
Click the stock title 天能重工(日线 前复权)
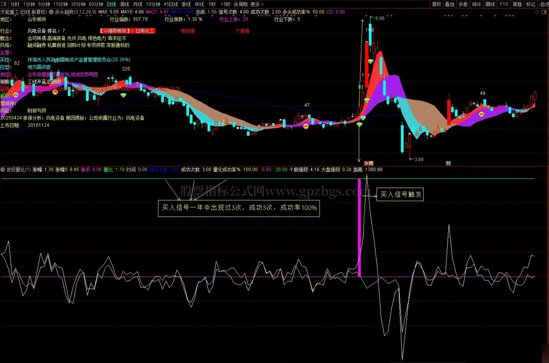point(24,12)
